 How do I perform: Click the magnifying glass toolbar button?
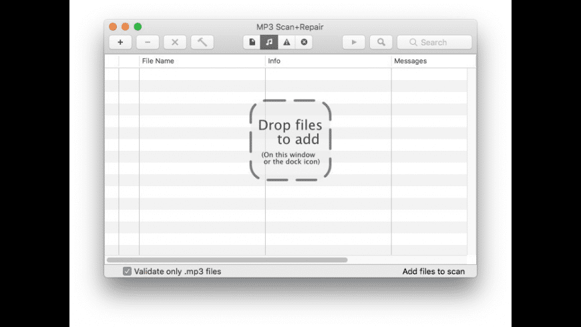pos(381,42)
